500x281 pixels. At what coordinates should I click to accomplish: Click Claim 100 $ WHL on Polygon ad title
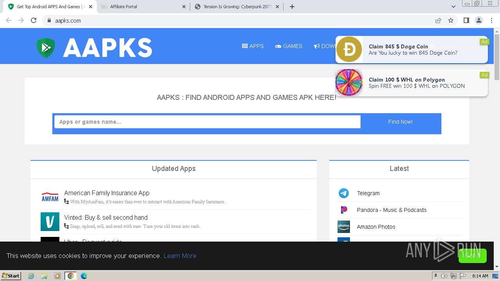pyautogui.click(x=407, y=80)
